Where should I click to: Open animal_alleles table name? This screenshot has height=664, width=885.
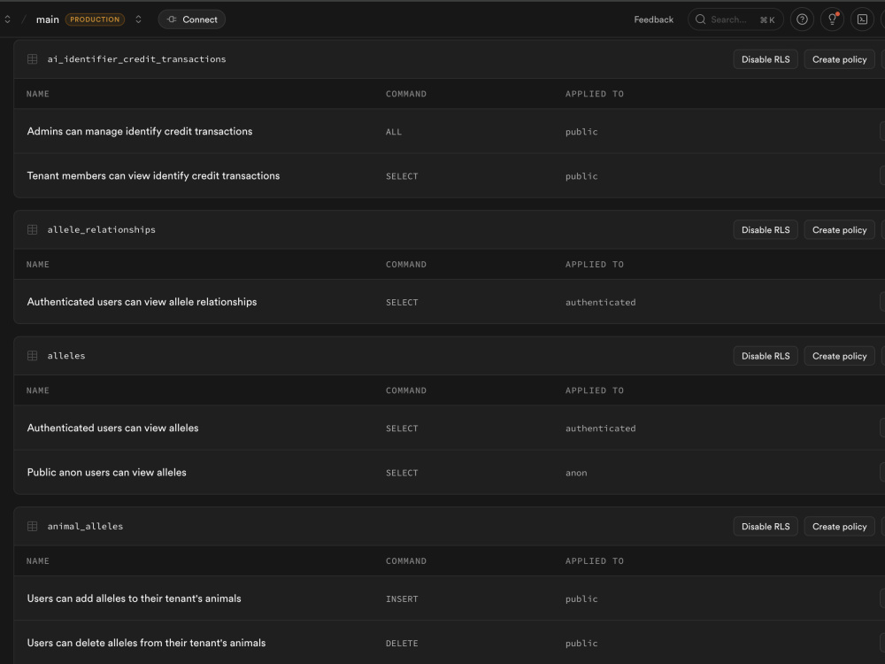click(x=85, y=526)
